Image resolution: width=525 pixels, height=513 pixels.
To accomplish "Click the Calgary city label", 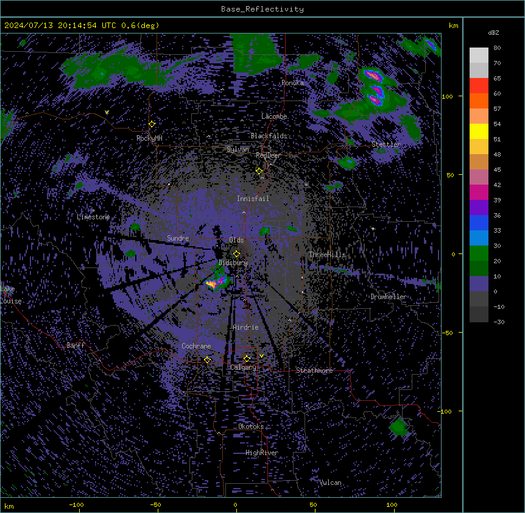I will coord(243,367).
